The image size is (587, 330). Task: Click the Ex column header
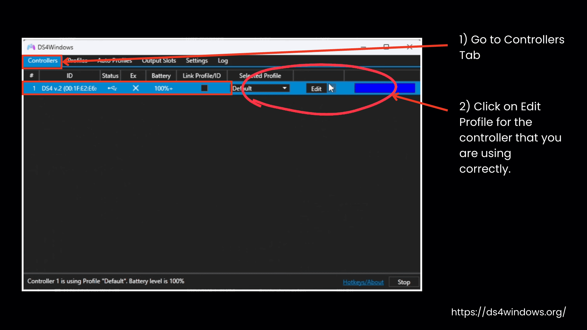pos(133,76)
